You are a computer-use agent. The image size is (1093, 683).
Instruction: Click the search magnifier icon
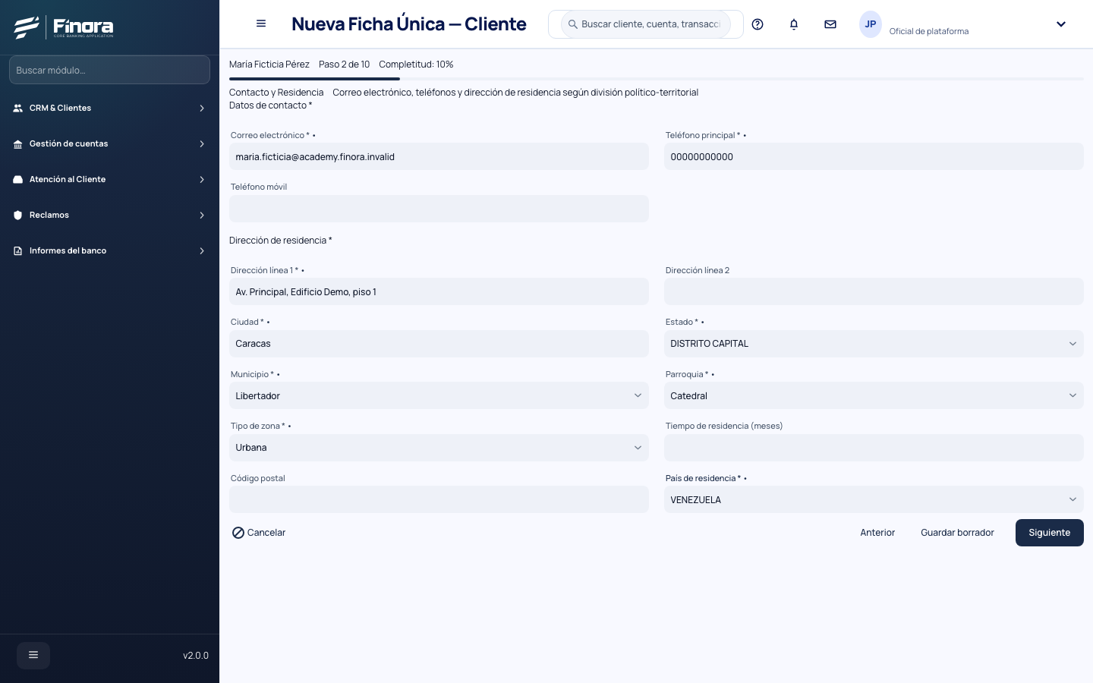click(573, 24)
